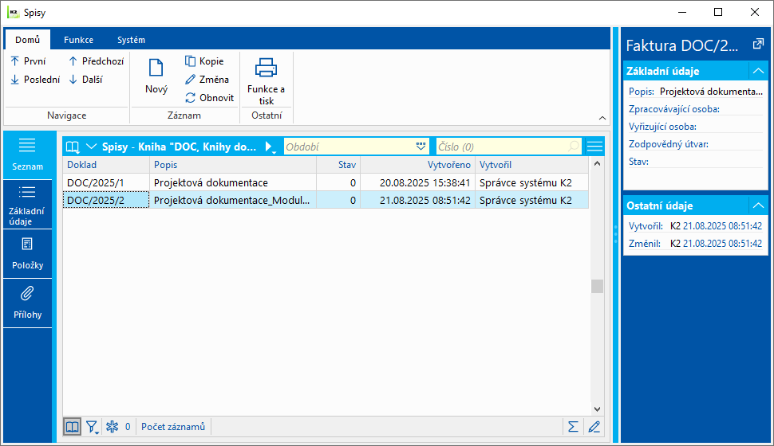Viewport: 774px width, 446px height.
Task: Click the preview panel splitter handle
Action: tap(615, 235)
